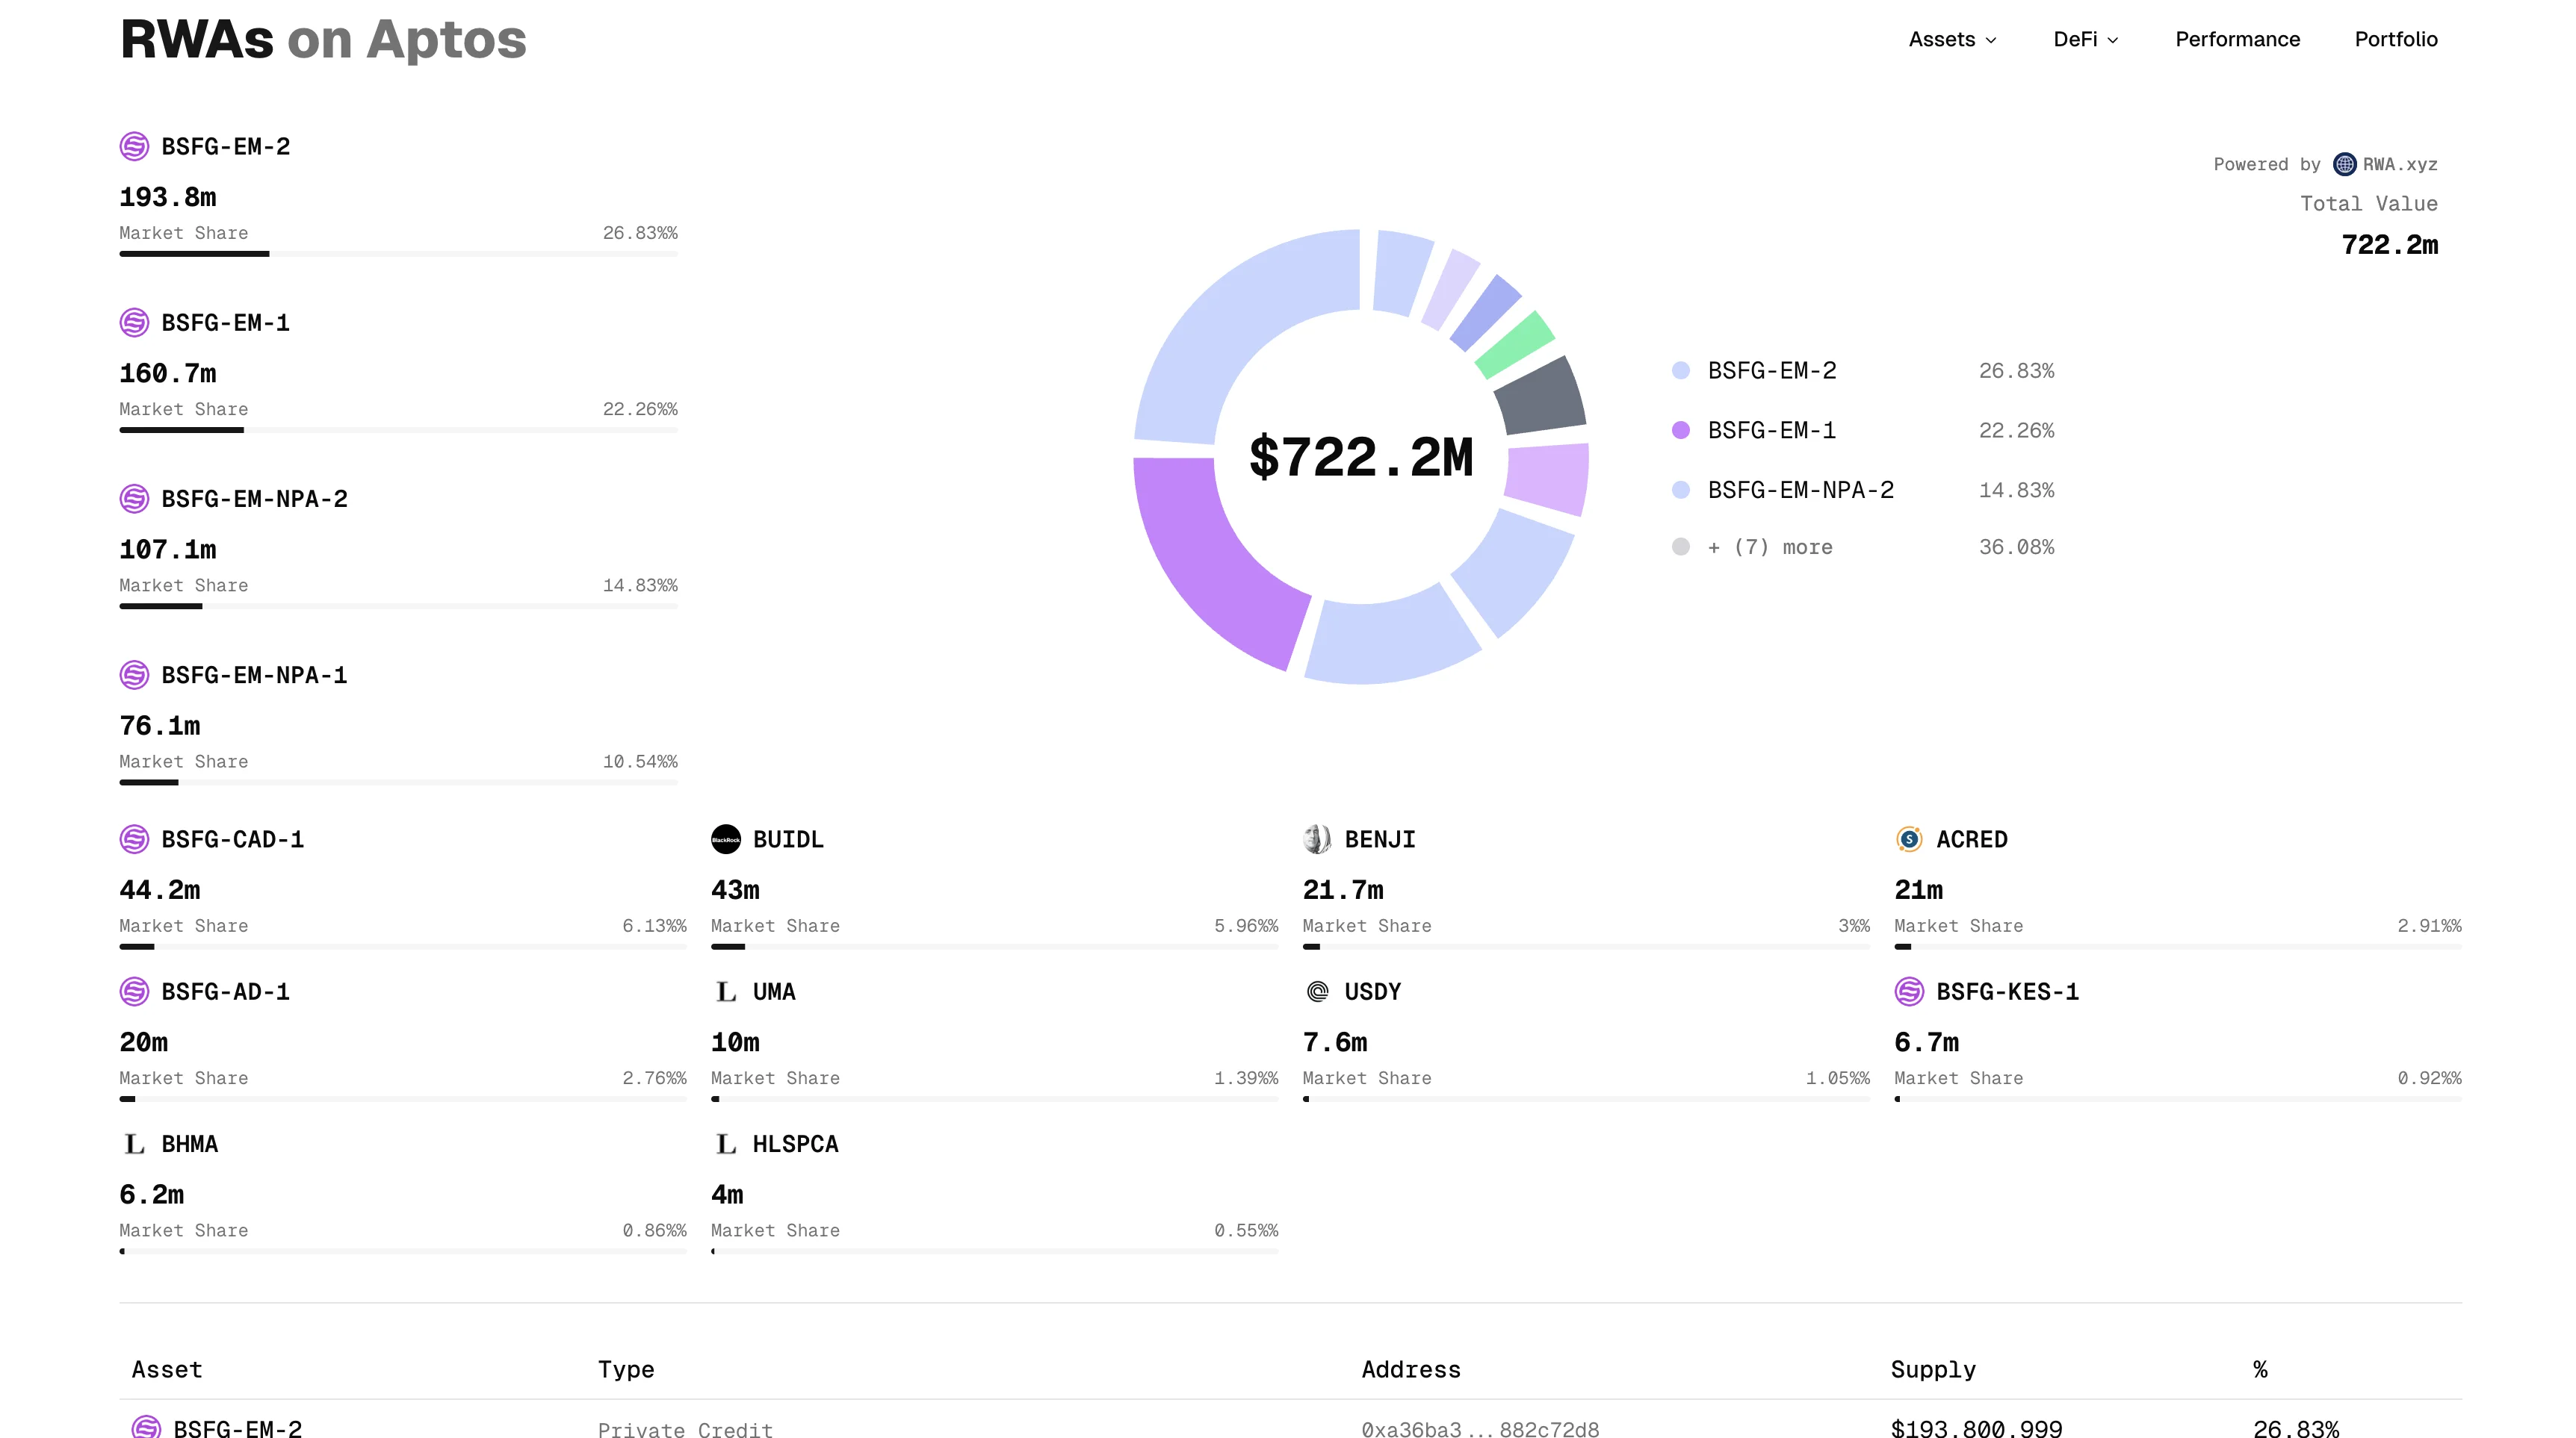Click the Libre logo next to UMA
The width and height of the screenshot is (2576, 1438).
click(726, 992)
